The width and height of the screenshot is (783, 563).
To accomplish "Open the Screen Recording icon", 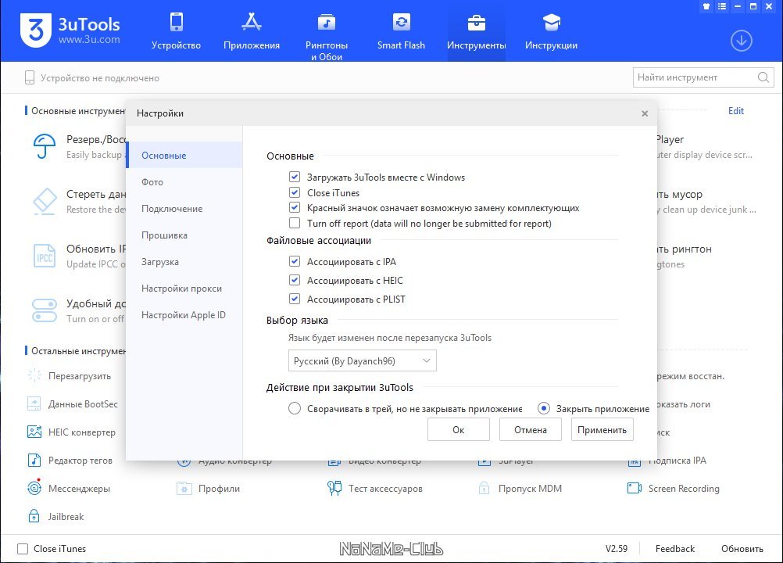I will coord(635,488).
